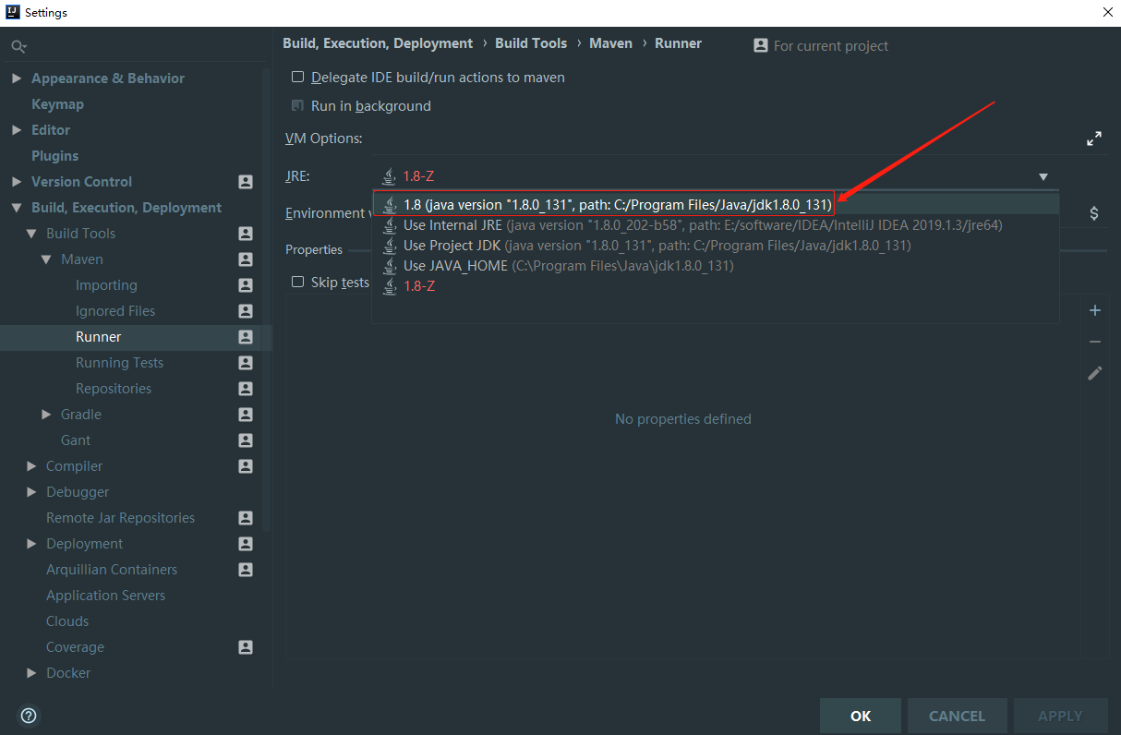Click the remove property minus icon
The image size is (1121, 735).
1095,342
